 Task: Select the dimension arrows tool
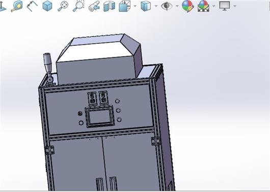(32, 6)
